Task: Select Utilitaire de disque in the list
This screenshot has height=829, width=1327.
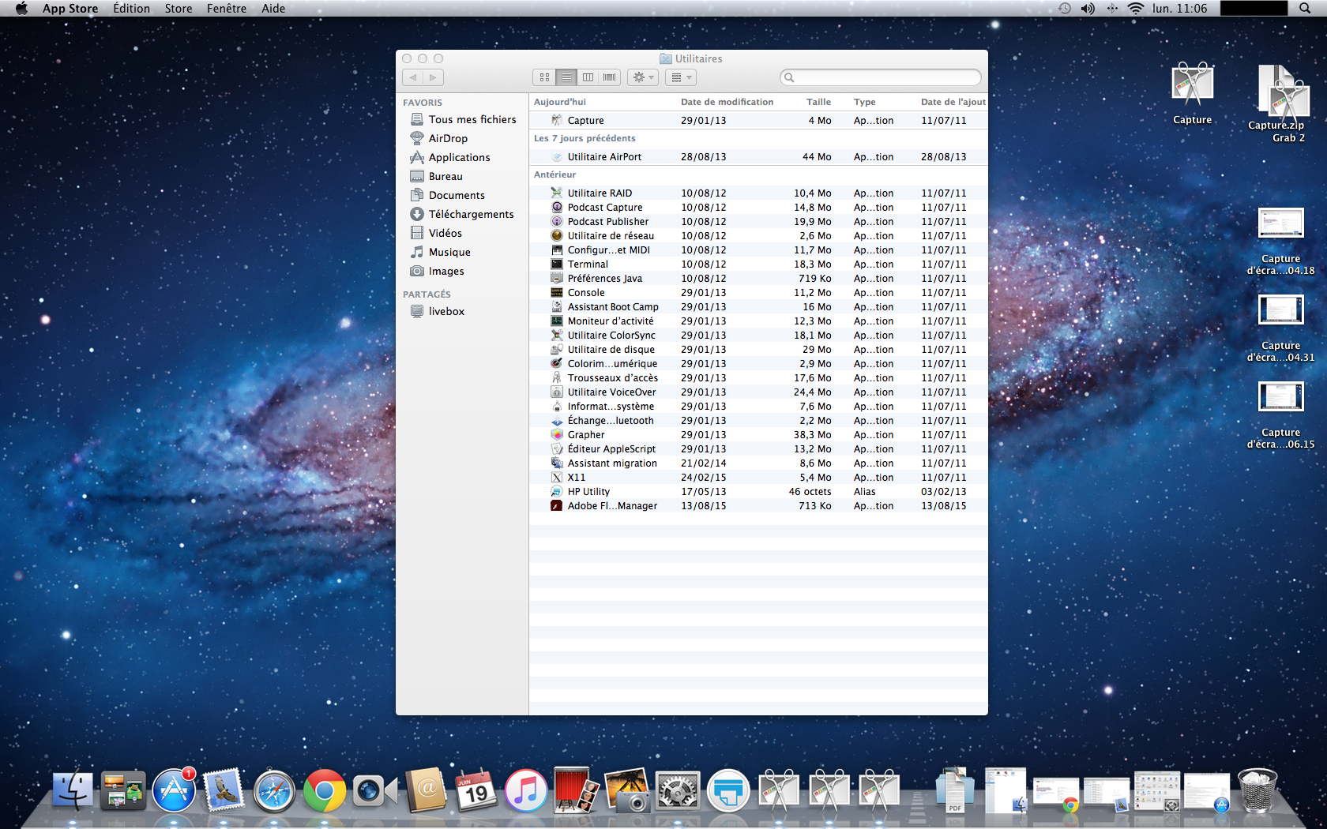Action: [611, 350]
